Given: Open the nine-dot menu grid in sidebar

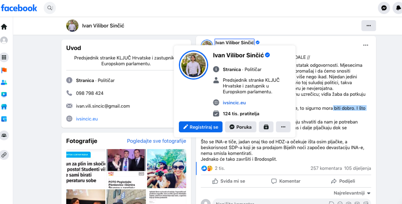Looking at the screenshot, I should pyautogui.click(x=4, y=57).
